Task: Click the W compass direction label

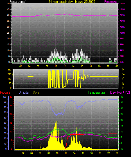Action: pos(124,74)
